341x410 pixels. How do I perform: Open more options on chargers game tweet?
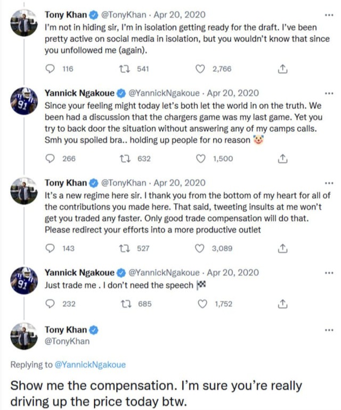pyautogui.click(x=329, y=93)
